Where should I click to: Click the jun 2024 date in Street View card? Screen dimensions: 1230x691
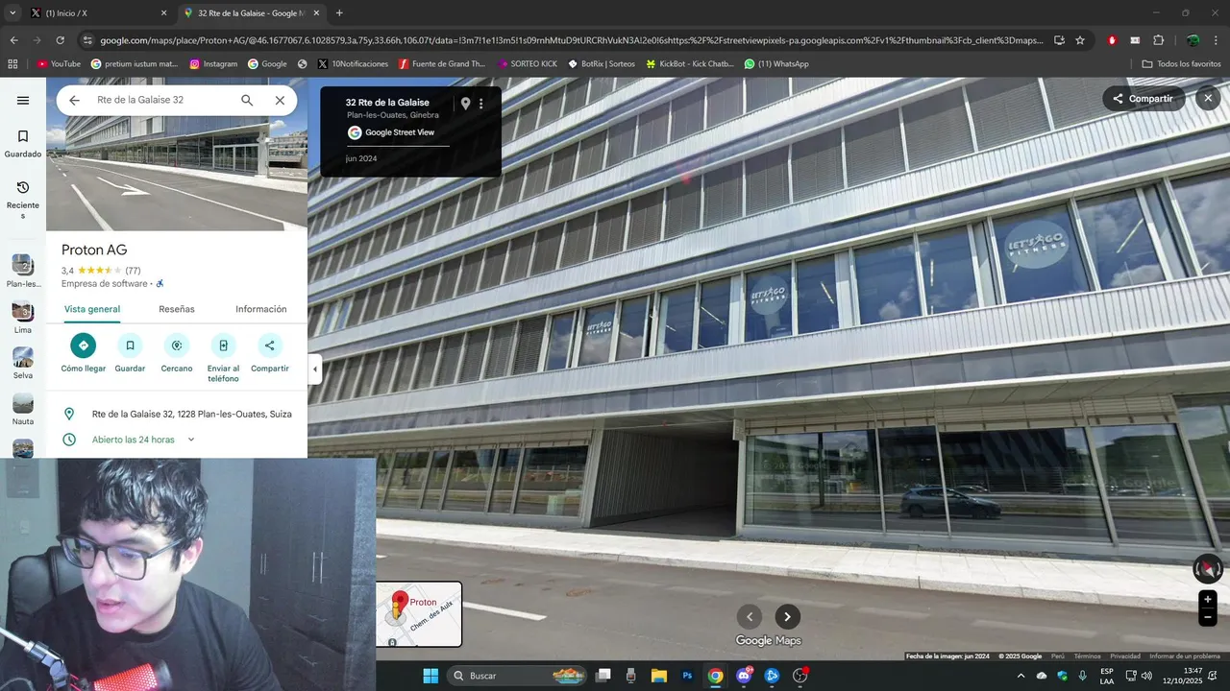point(361,158)
